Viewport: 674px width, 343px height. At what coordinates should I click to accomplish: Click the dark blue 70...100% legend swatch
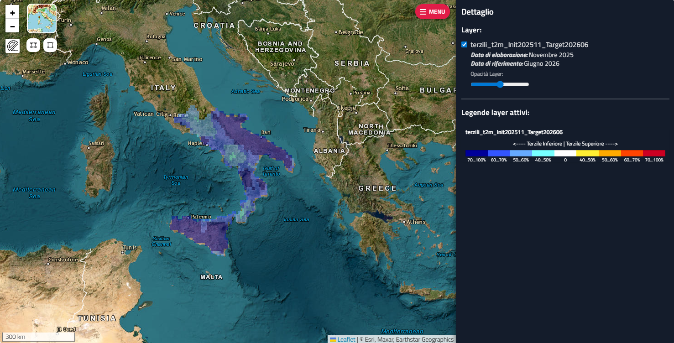click(x=476, y=154)
